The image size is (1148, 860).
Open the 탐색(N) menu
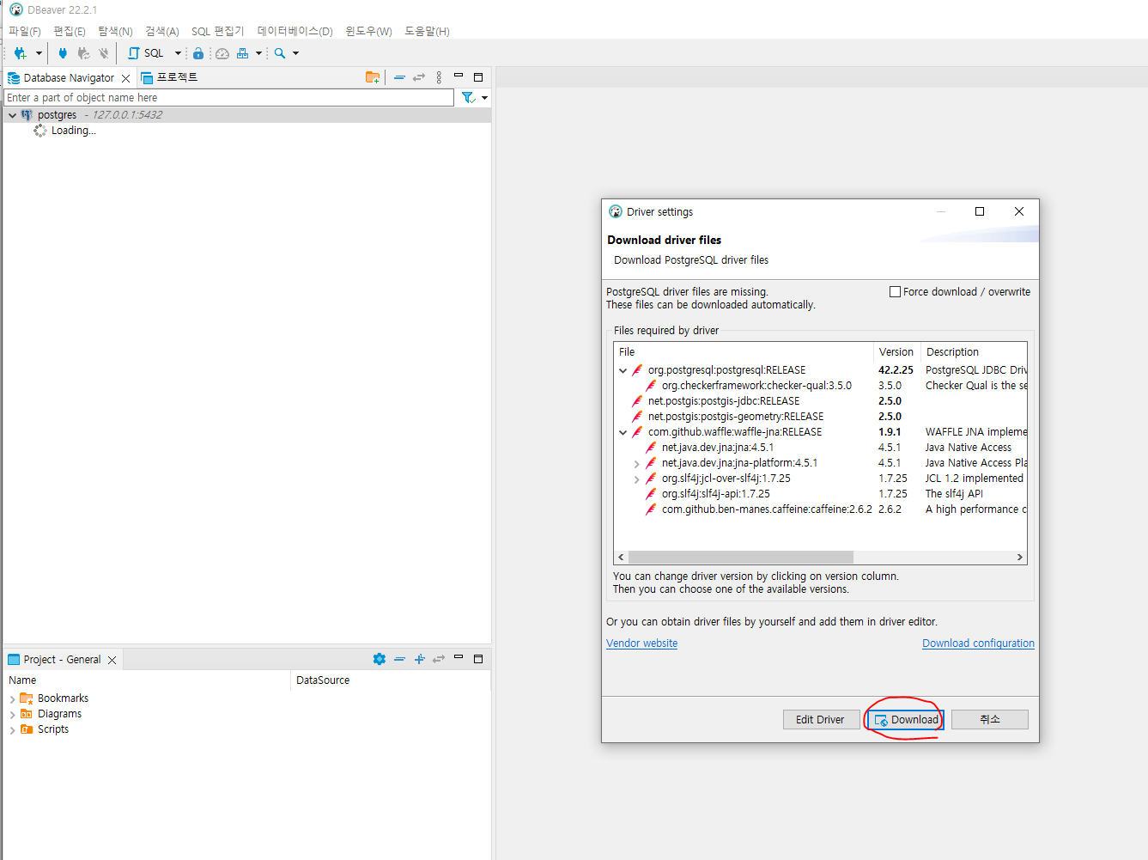pos(115,31)
